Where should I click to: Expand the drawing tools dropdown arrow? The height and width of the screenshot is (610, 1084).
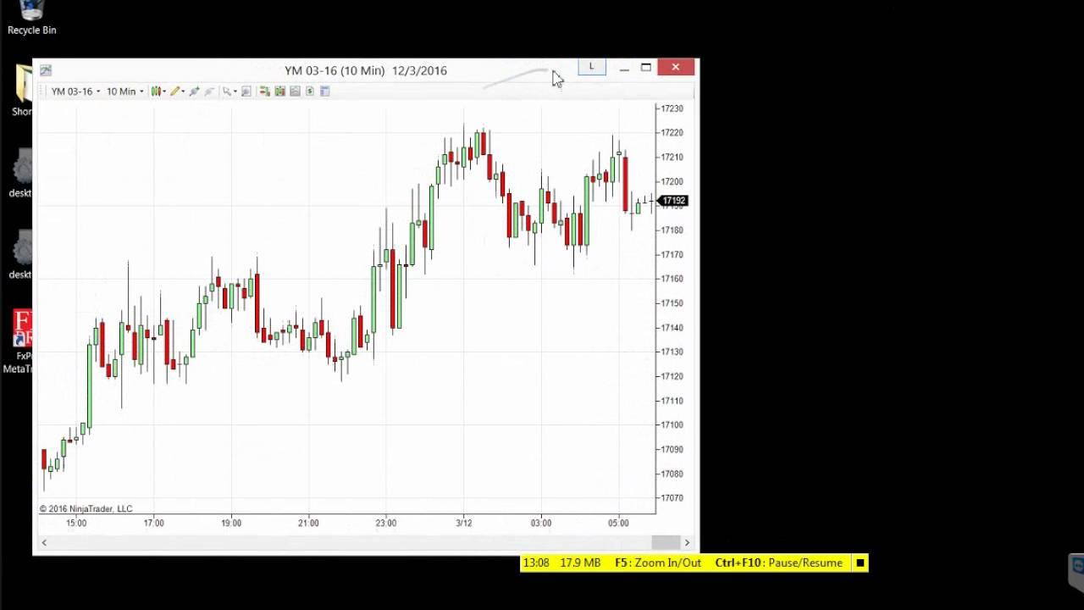[183, 91]
